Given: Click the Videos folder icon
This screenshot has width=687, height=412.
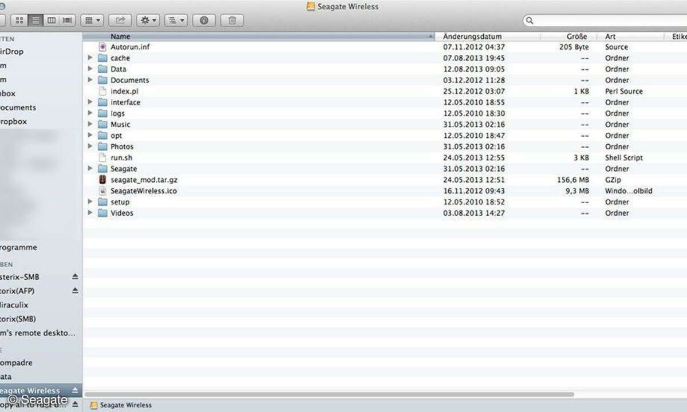Looking at the screenshot, I should (102, 213).
